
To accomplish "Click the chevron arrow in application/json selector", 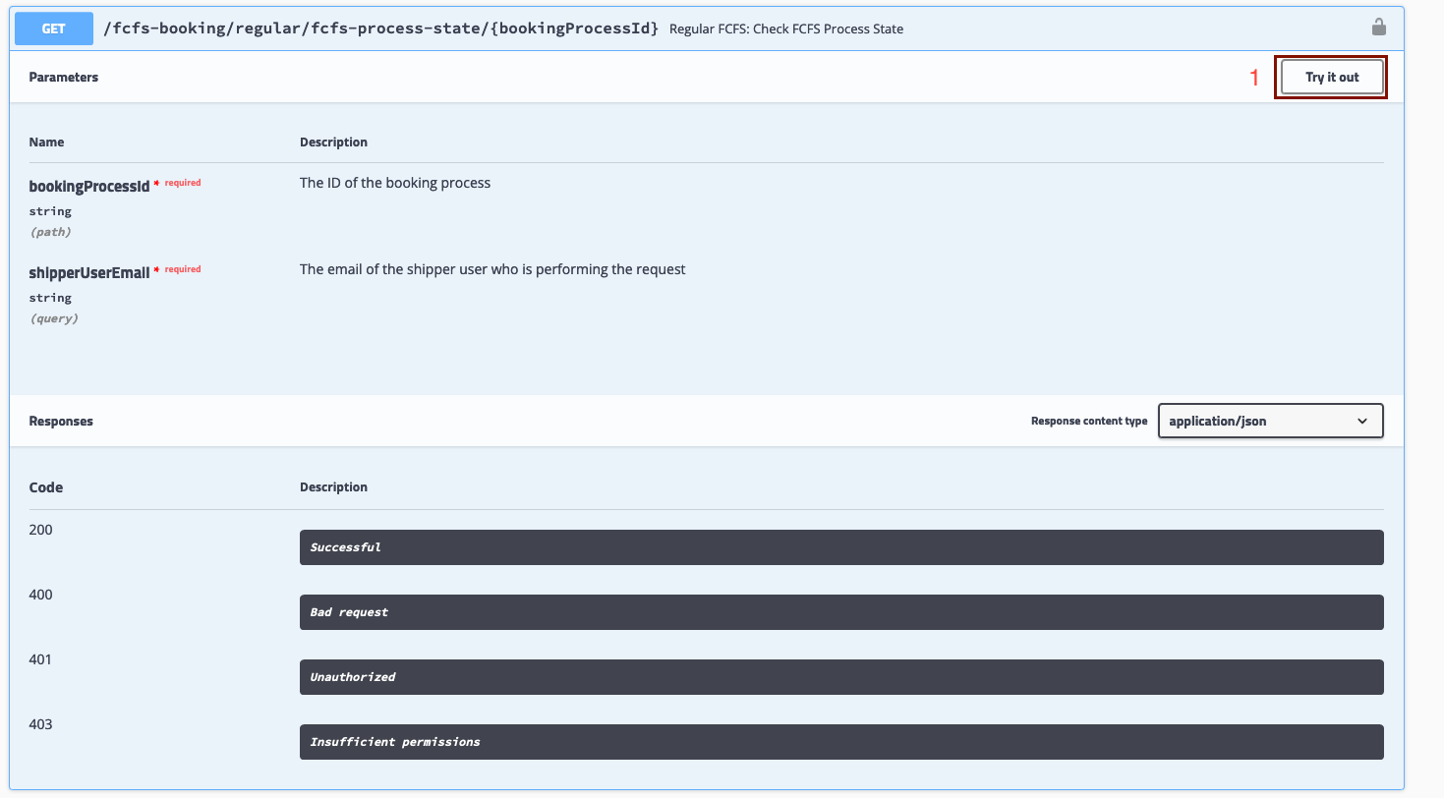I will coord(1362,421).
